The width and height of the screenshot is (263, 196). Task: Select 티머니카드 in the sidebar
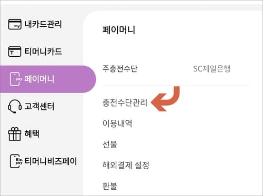tap(43, 51)
